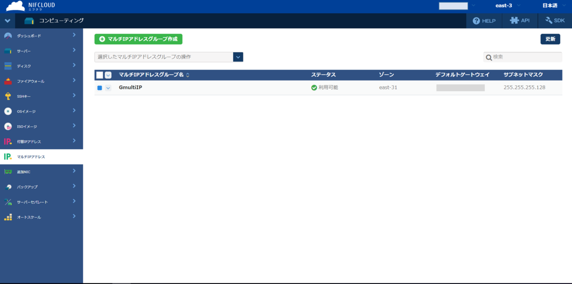
Task: Click the サブネットマスク column header
Action: pos(523,75)
